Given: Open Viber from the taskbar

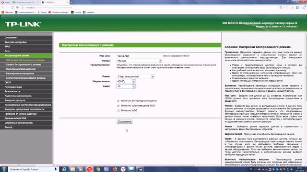Looking at the screenshot, I should (x=106, y=169).
